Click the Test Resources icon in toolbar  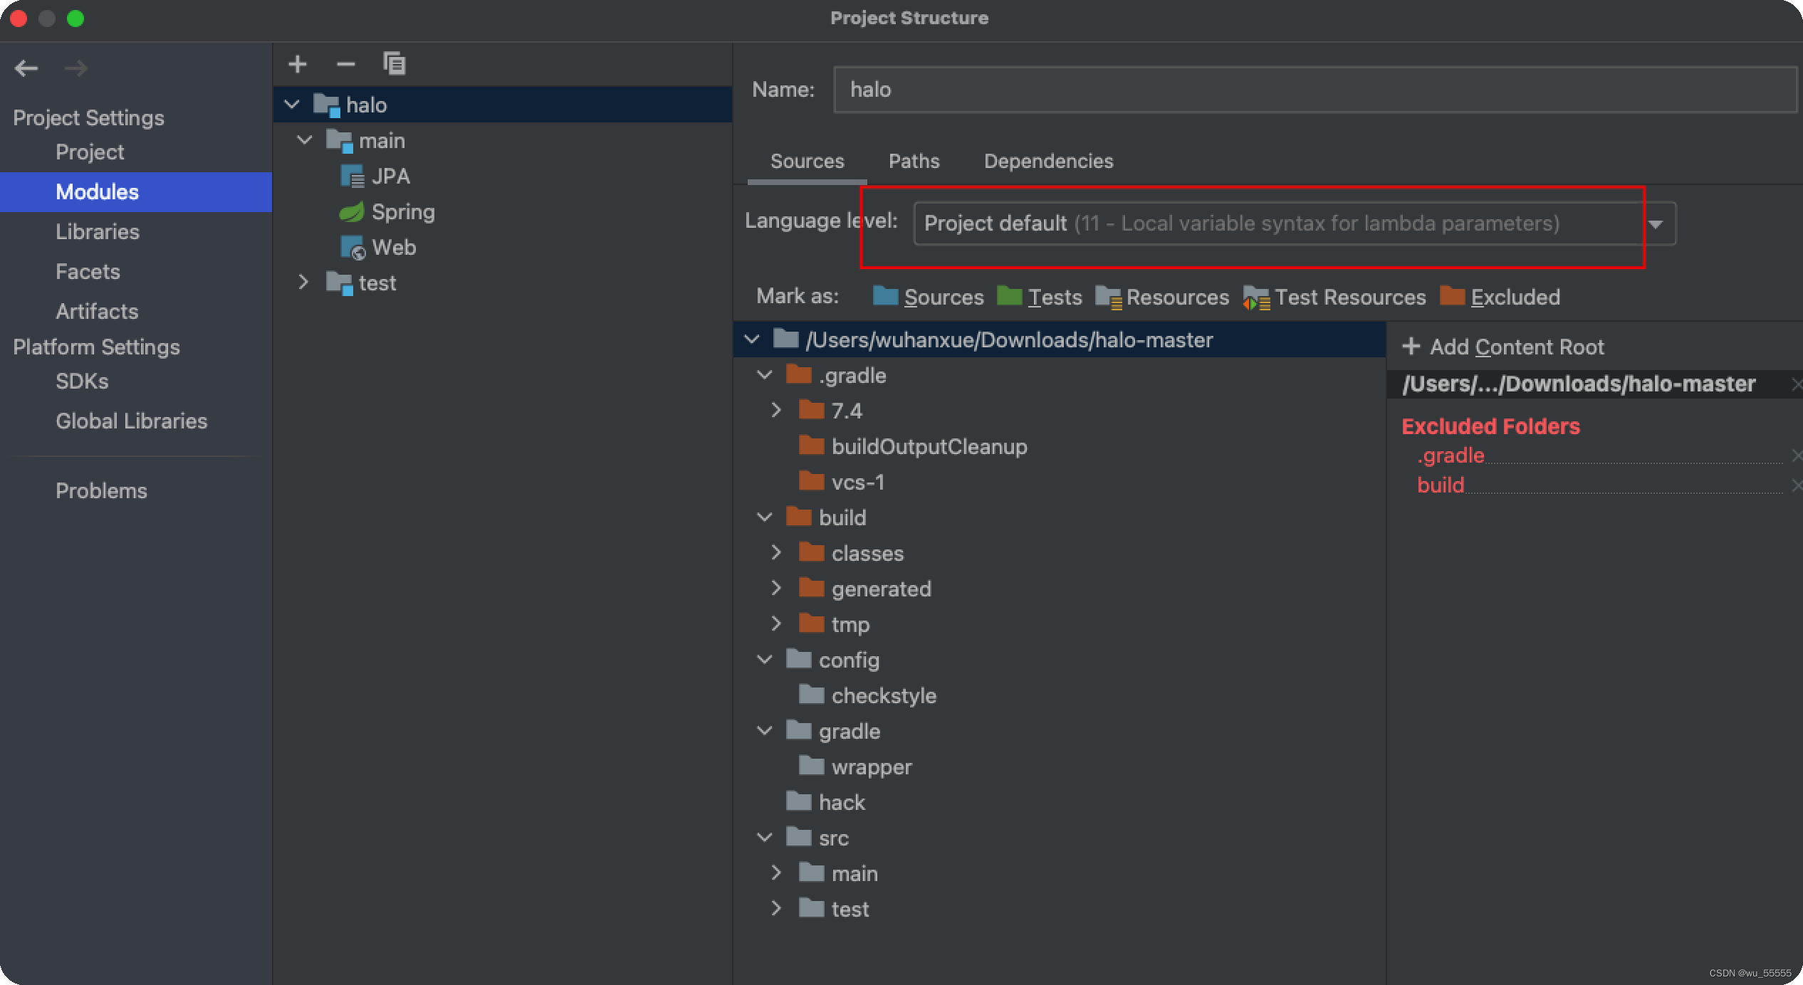click(1256, 297)
